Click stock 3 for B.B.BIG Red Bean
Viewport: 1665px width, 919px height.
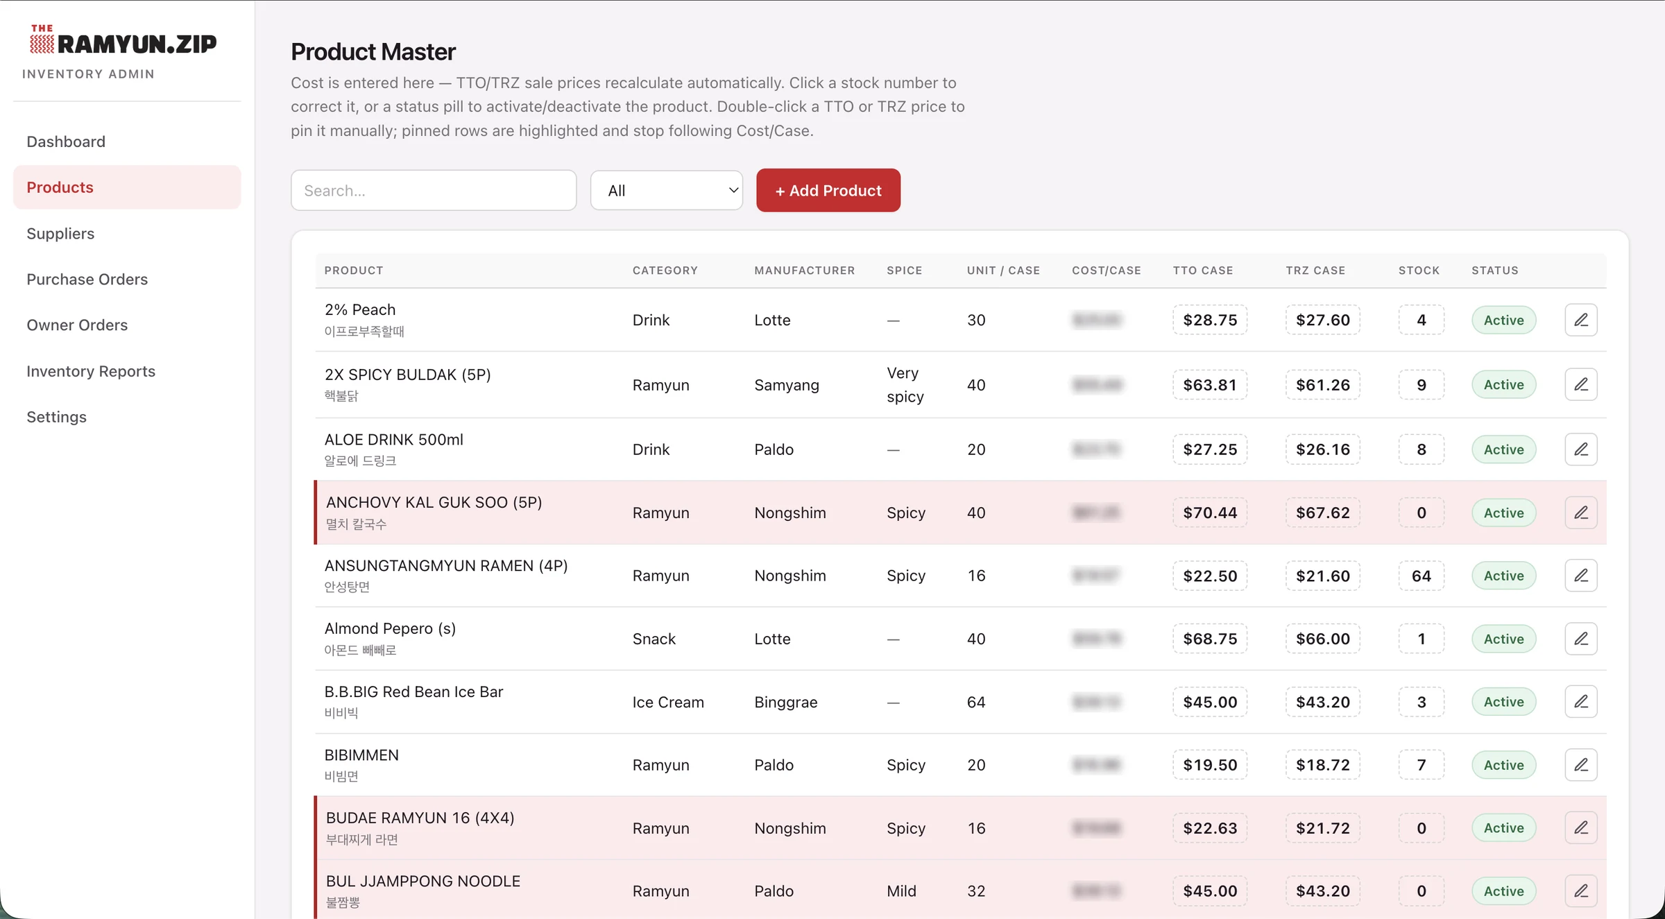[x=1421, y=702]
